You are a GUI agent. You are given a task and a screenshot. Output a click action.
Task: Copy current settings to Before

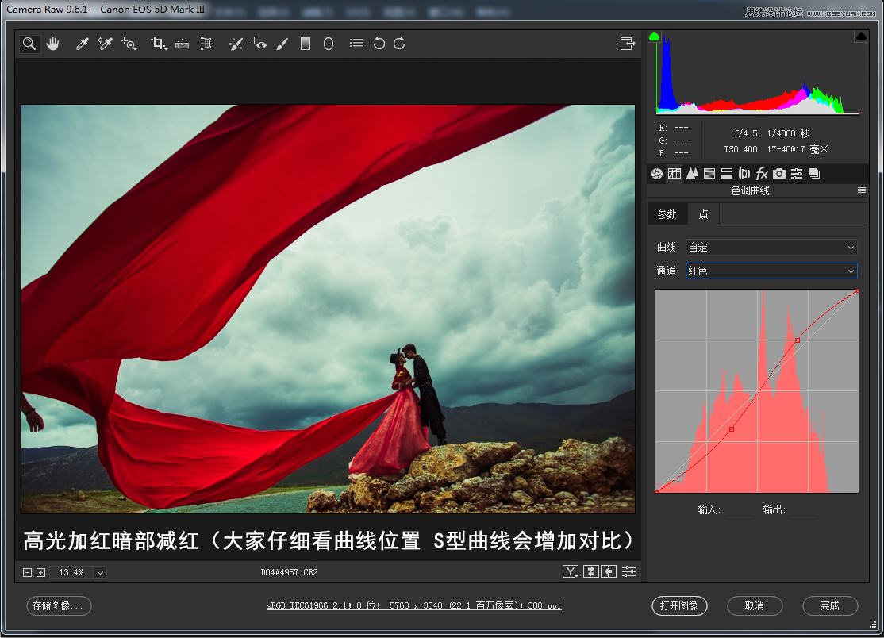click(x=609, y=572)
